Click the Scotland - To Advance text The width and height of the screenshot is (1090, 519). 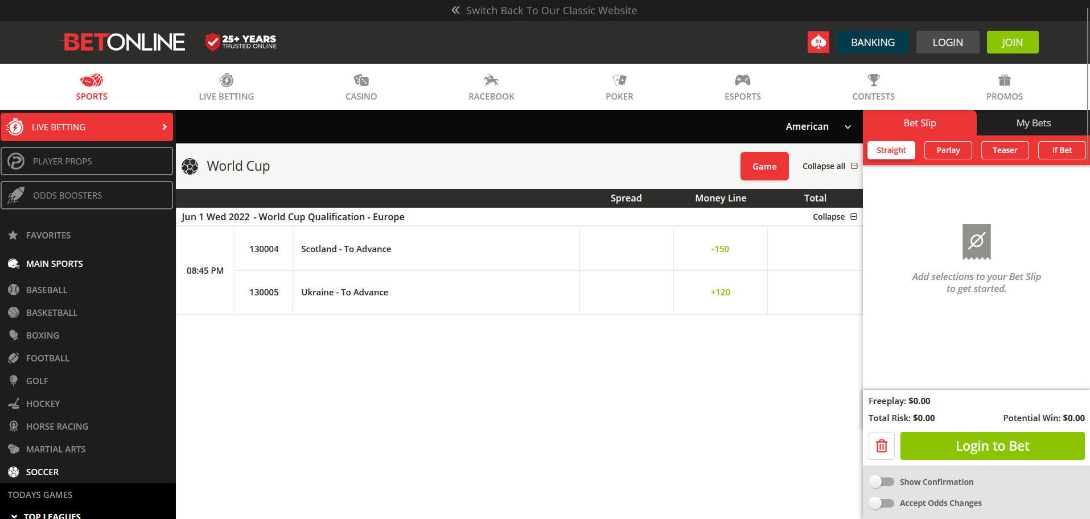pos(346,249)
